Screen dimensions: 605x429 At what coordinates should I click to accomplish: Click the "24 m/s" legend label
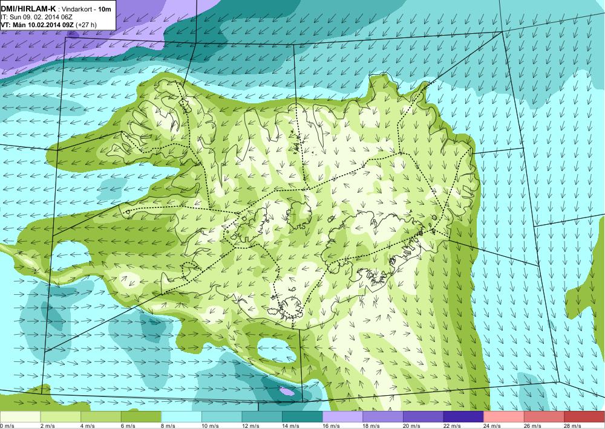(492, 426)
